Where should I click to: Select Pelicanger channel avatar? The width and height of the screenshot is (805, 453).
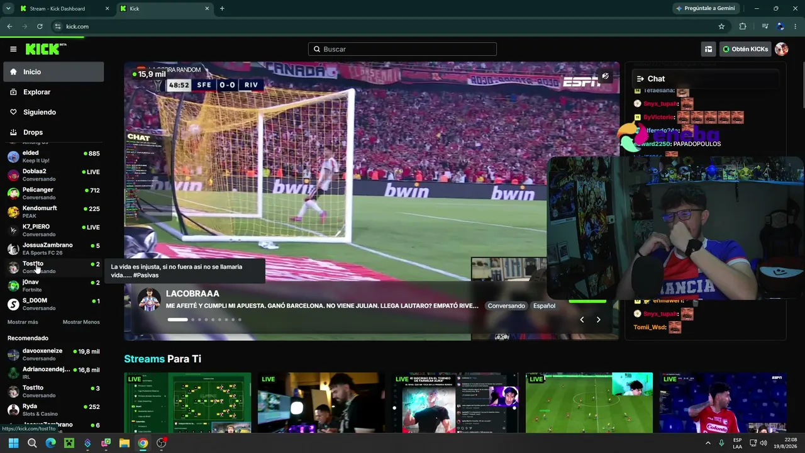pos(13,193)
